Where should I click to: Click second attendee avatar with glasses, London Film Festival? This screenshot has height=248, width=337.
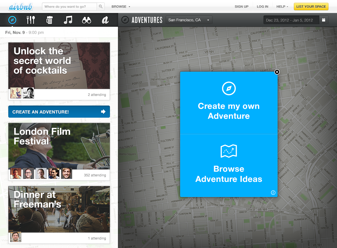[28, 173]
